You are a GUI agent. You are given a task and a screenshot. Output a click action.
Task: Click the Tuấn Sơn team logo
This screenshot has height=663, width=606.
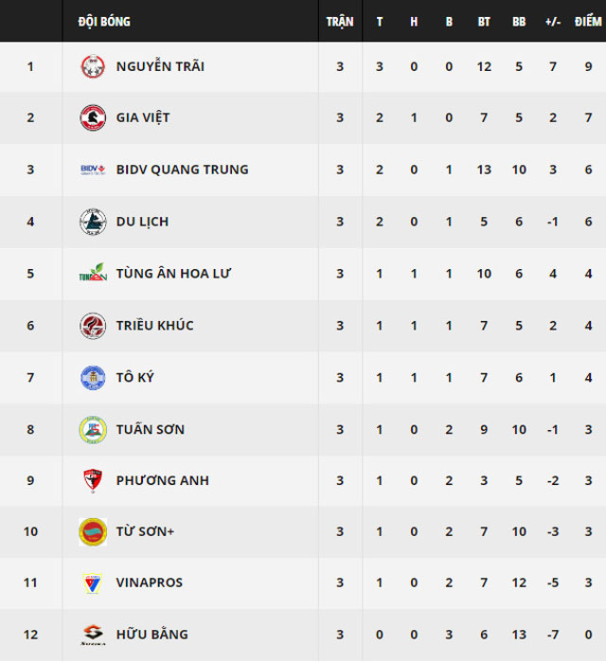[x=92, y=429]
